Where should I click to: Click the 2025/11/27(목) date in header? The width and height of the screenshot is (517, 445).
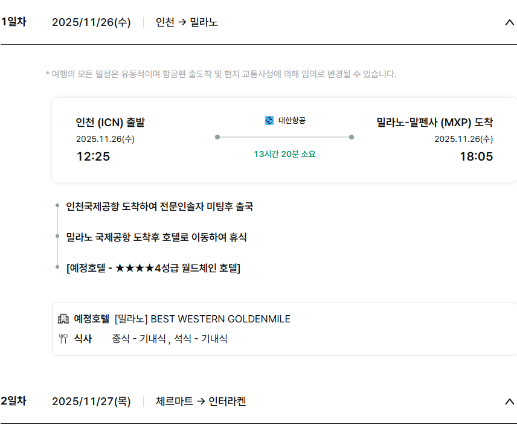[91, 401]
